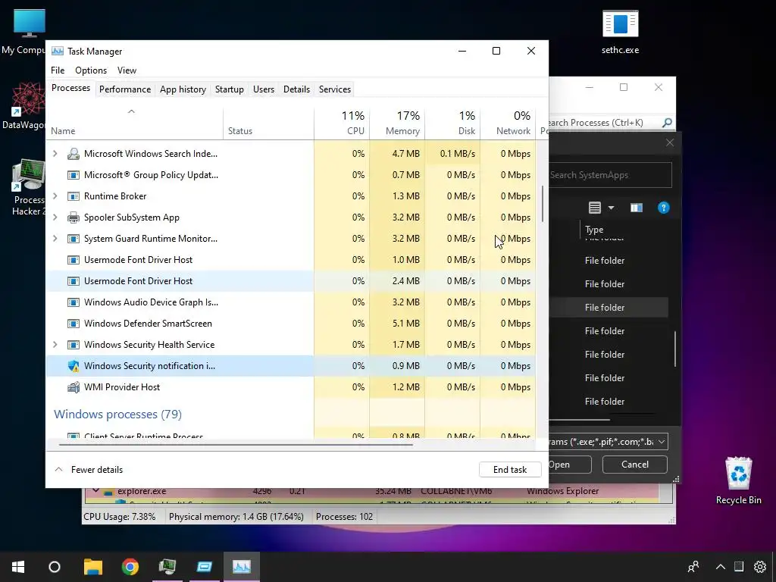Launch Google Chrome from the taskbar
The width and height of the screenshot is (776, 582).
tap(130, 567)
